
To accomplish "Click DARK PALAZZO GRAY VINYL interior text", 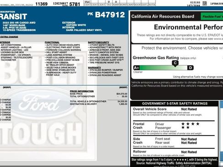I will pos(84,30).
